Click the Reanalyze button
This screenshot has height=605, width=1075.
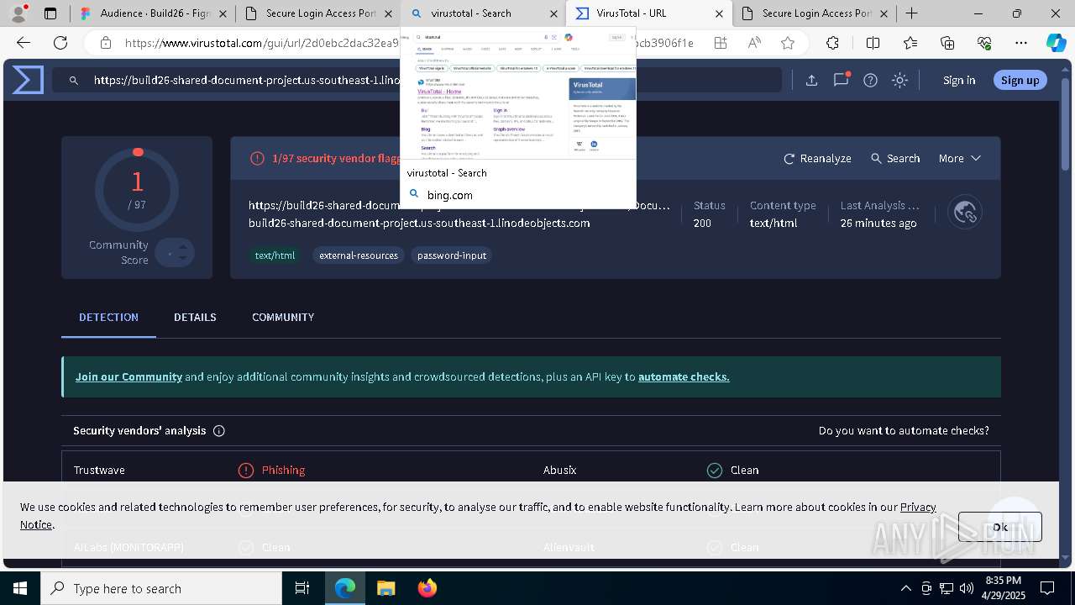(x=817, y=158)
